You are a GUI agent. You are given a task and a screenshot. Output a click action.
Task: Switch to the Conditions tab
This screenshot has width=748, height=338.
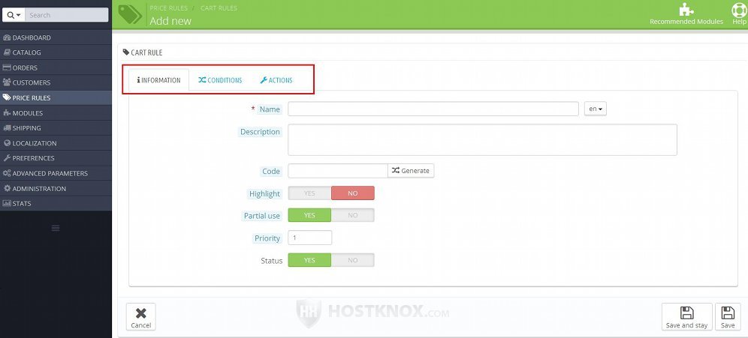(x=220, y=80)
